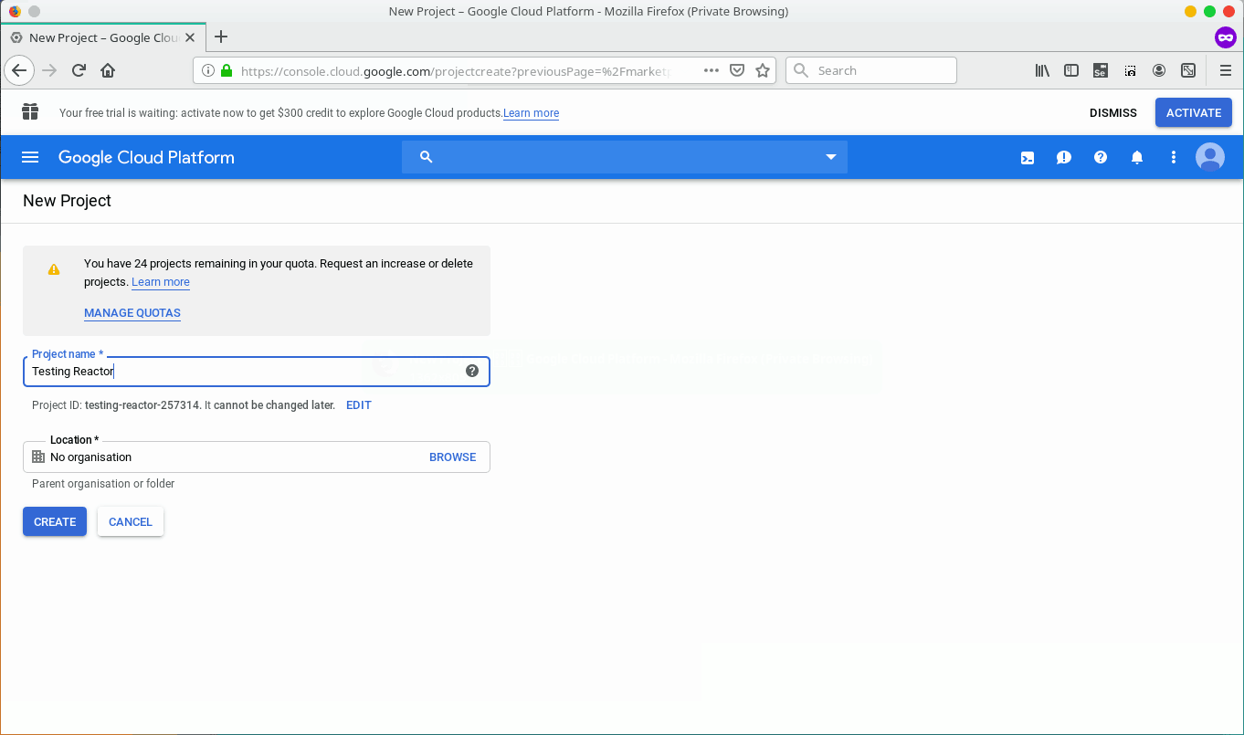
Task: Create the project
Action: (x=55, y=522)
